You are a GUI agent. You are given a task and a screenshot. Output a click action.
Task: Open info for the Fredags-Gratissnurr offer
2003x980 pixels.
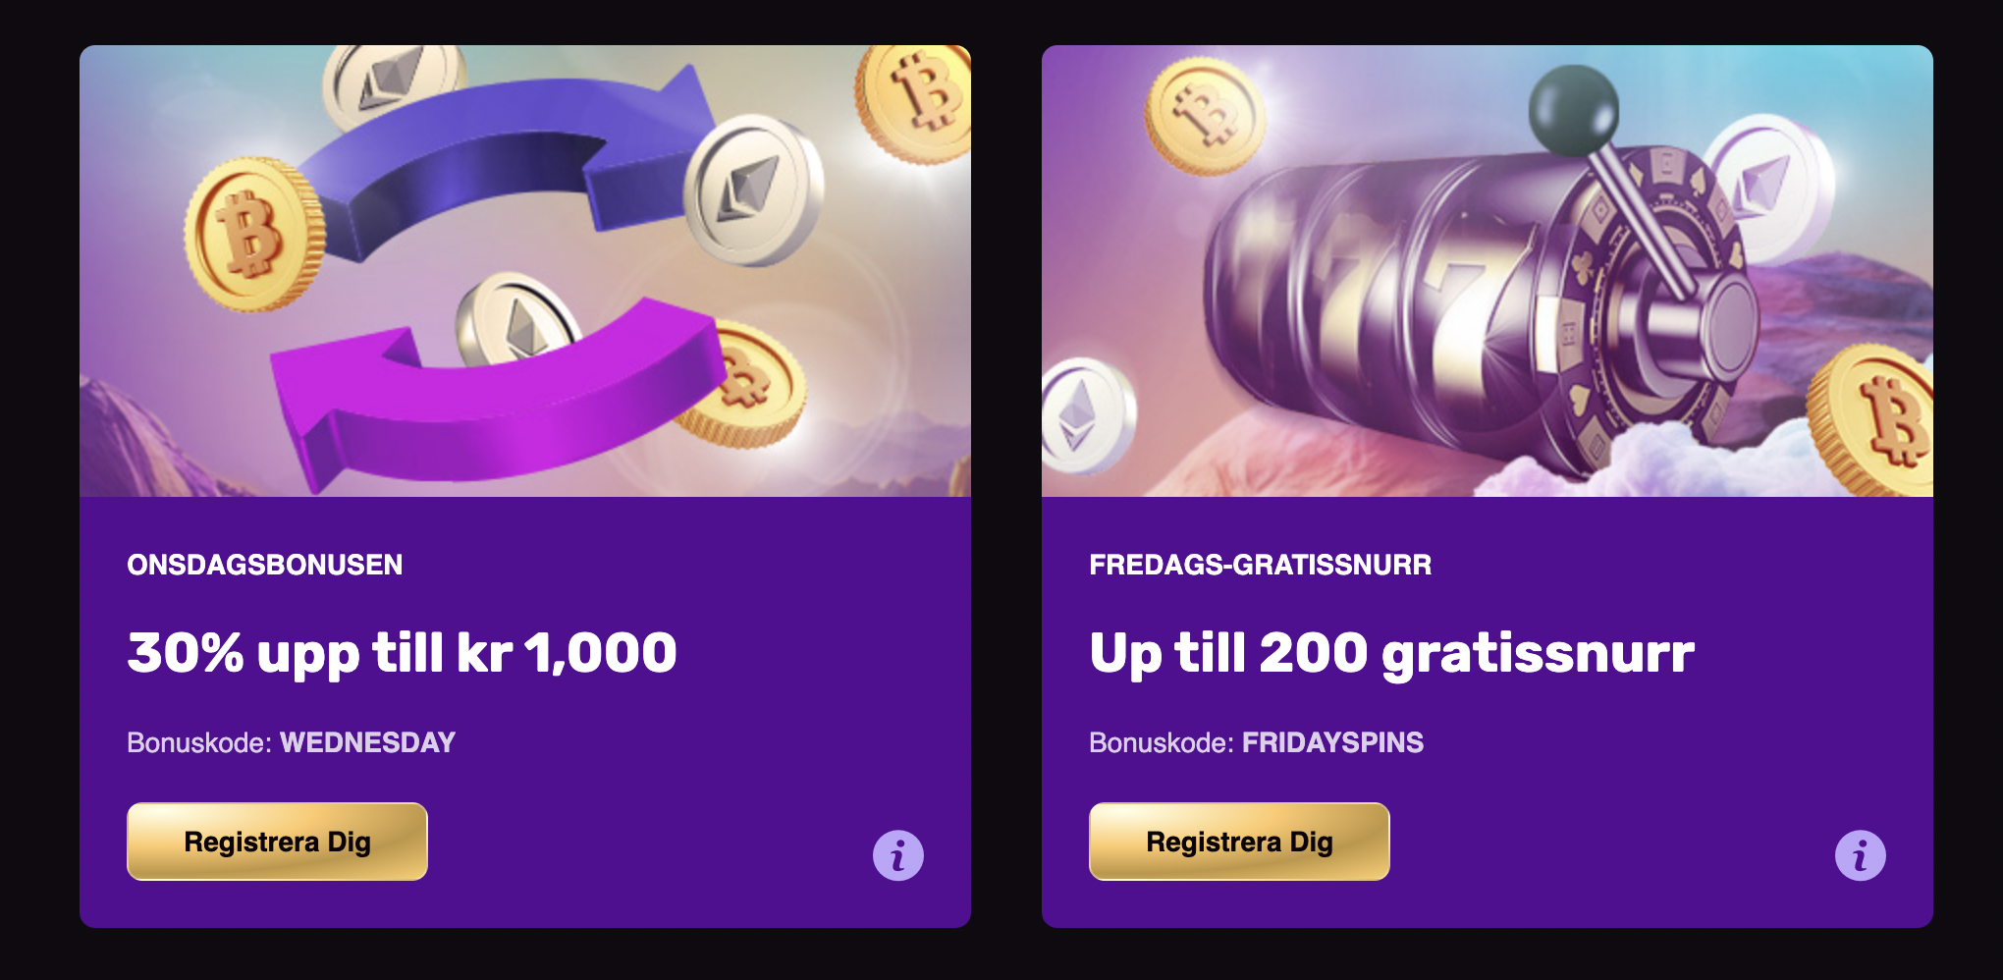click(1860, 855)
